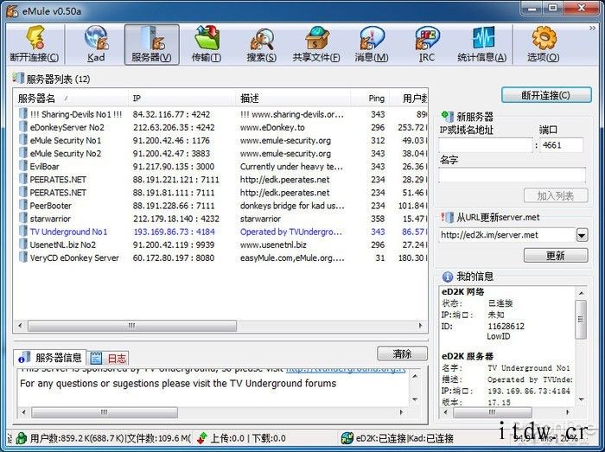Click the status bar users icon
The height and width of the screenshot is (452, 605).
point(22,438)
